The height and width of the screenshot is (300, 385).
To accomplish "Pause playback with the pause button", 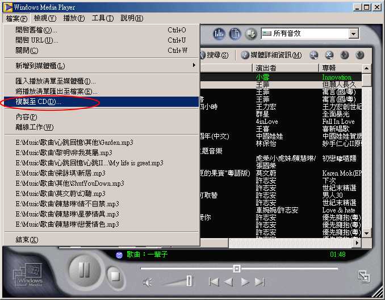I will pyautogui.click(x=84, y=270).
